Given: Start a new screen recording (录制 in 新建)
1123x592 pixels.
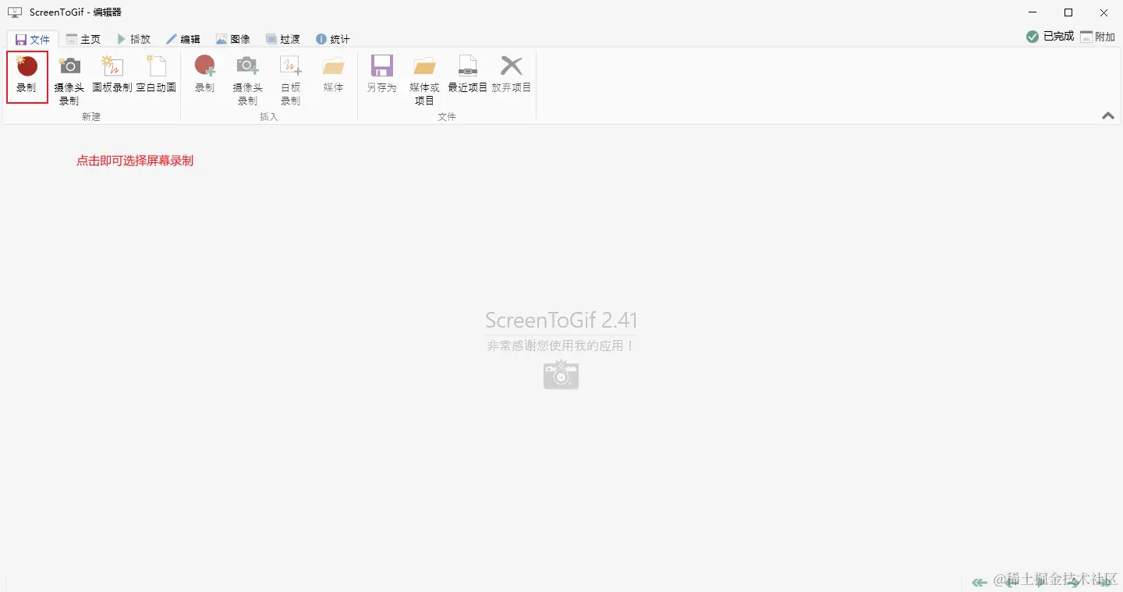Looking at the screenshot, I should 27,76.
